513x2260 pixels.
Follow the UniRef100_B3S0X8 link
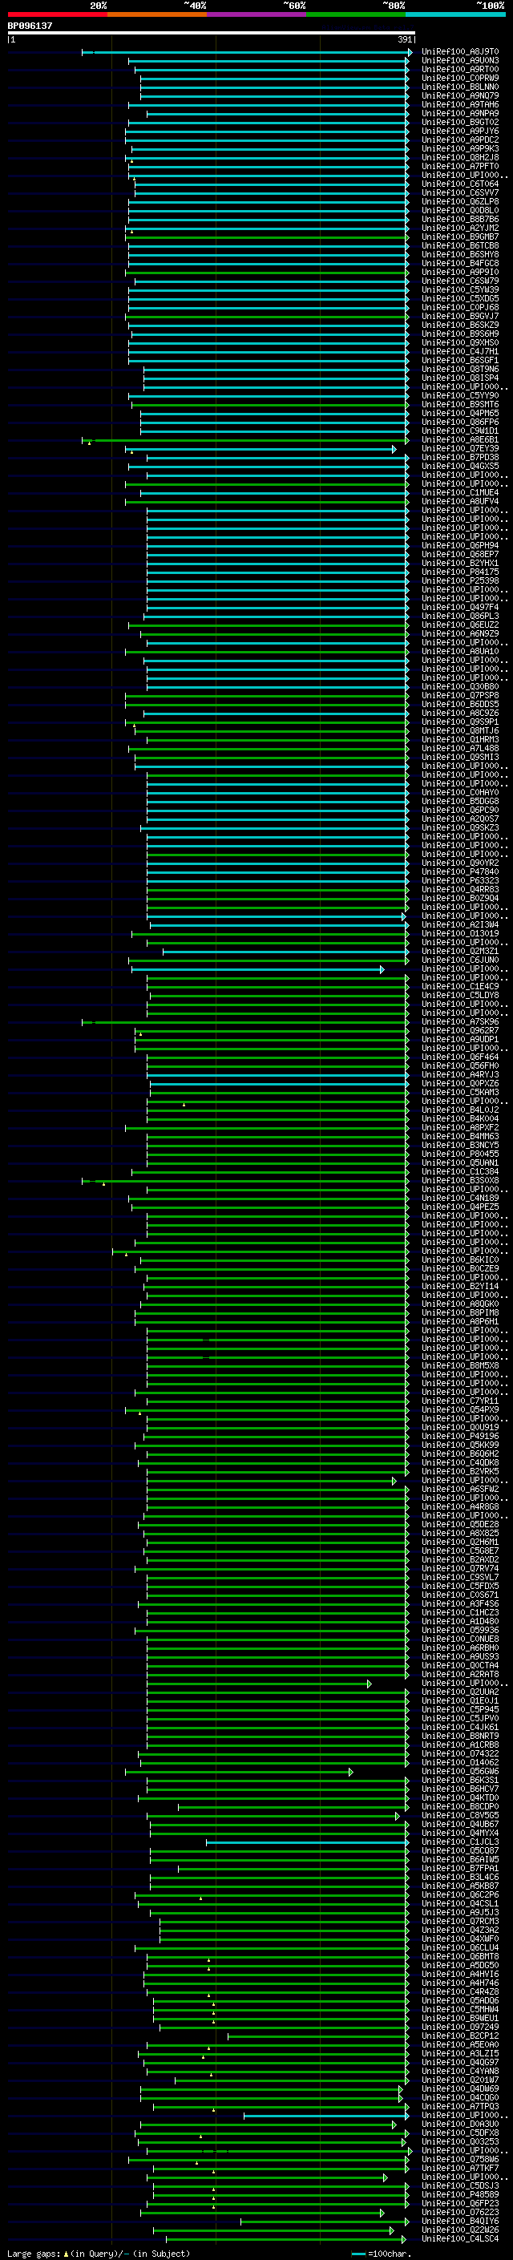[x=459, y=1181]
